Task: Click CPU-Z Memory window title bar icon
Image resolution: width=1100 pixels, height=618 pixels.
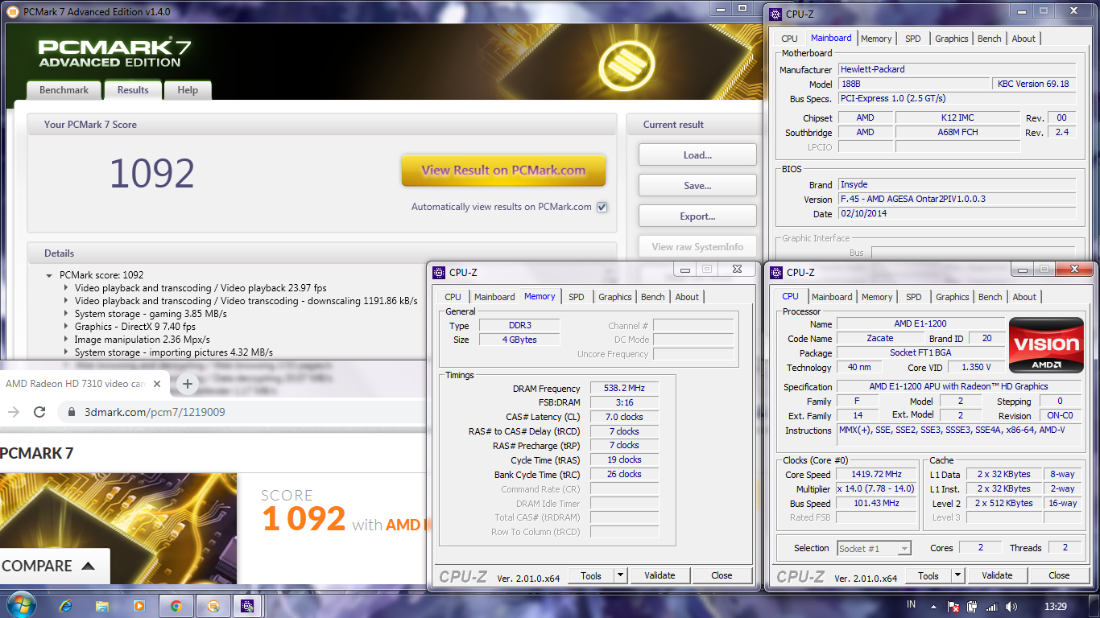Action: tap(439, 272)
